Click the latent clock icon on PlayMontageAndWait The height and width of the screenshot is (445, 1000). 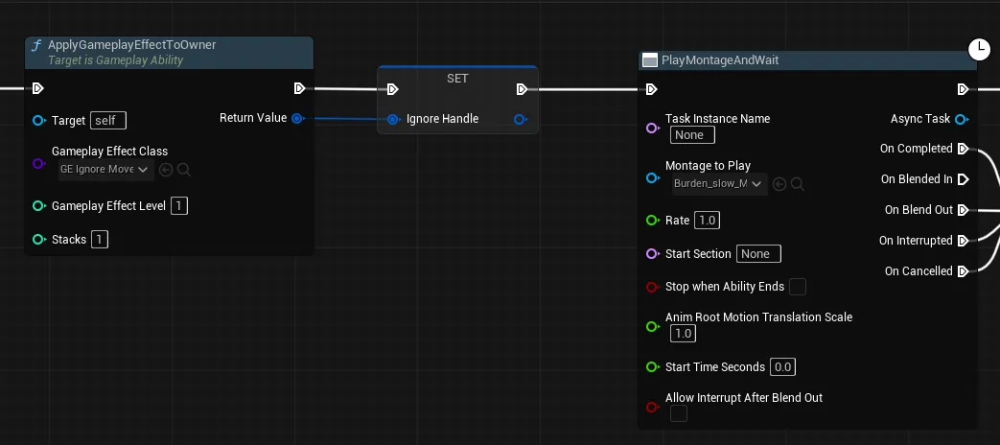click(979, 50)
